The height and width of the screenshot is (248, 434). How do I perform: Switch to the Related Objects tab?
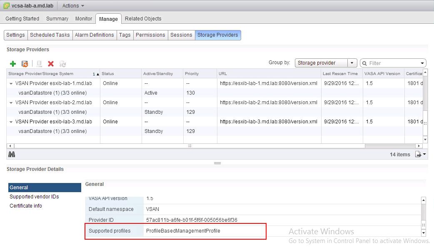143,19
